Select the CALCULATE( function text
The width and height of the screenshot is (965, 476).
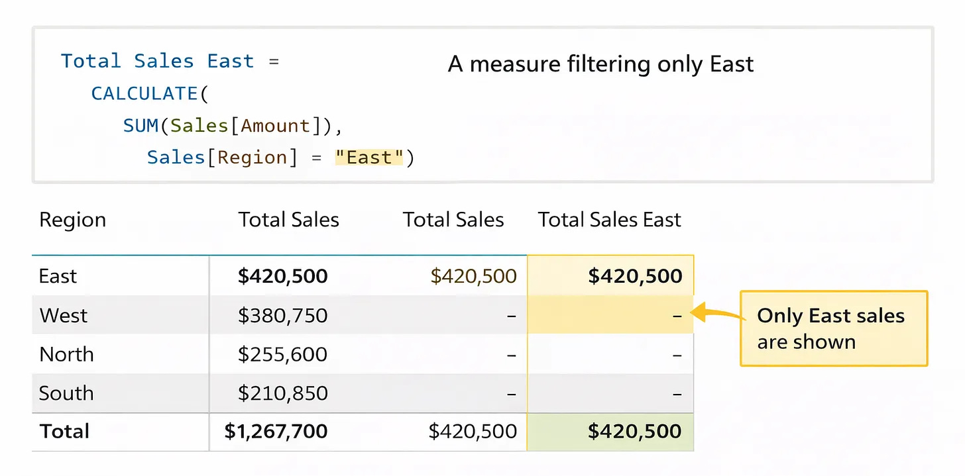(150, 93)
